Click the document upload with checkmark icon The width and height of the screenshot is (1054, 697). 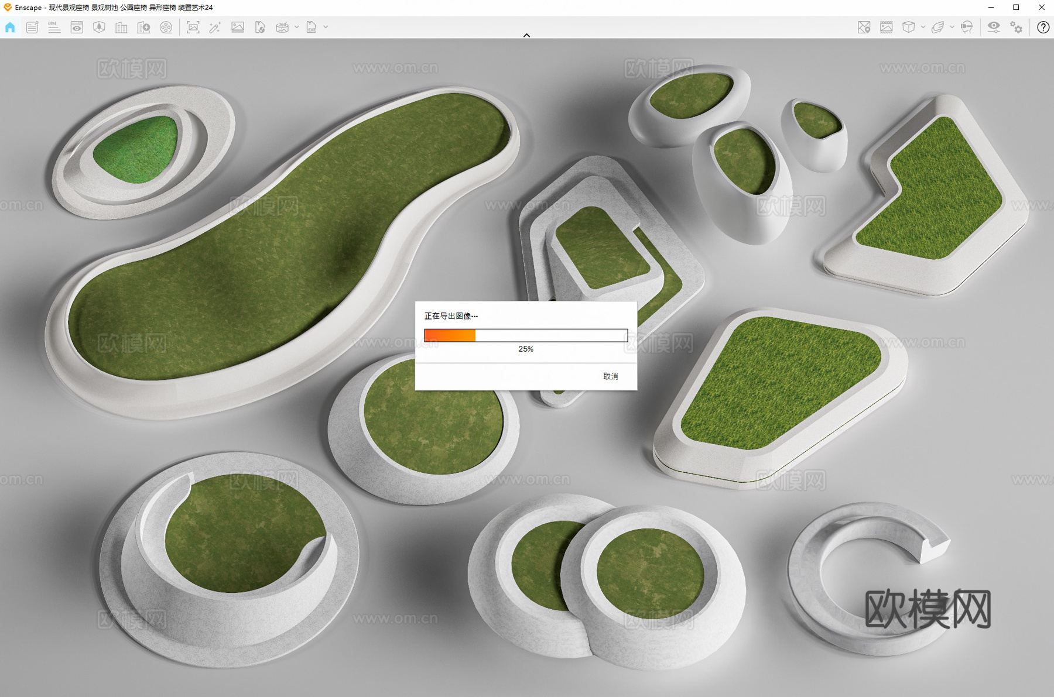coord(260,27)
